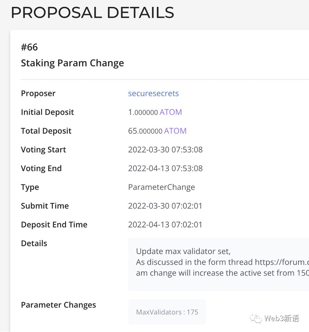309x332 pixels.
Task: Click the Update max validator set text
Action: [x=183, y=251]
